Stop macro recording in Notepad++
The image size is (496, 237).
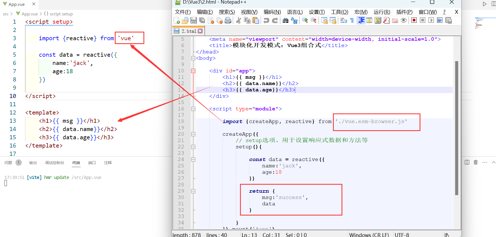click(423, 20)
